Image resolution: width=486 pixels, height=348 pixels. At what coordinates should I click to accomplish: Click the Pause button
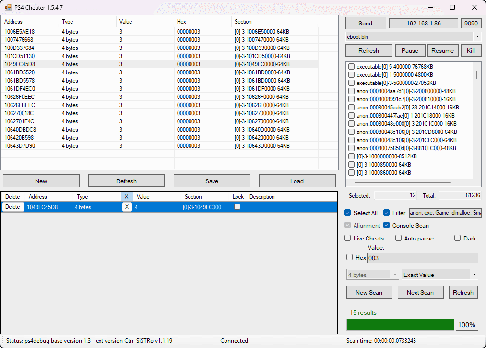click(x=410, y=50)
